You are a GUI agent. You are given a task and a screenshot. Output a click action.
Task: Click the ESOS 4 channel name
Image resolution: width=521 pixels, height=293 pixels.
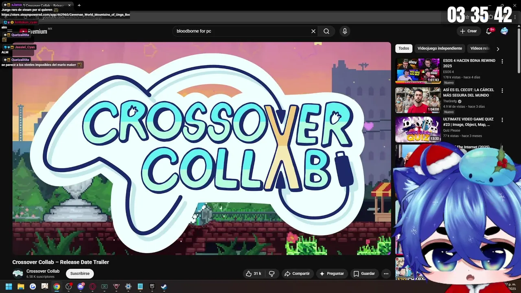[449, 72]
